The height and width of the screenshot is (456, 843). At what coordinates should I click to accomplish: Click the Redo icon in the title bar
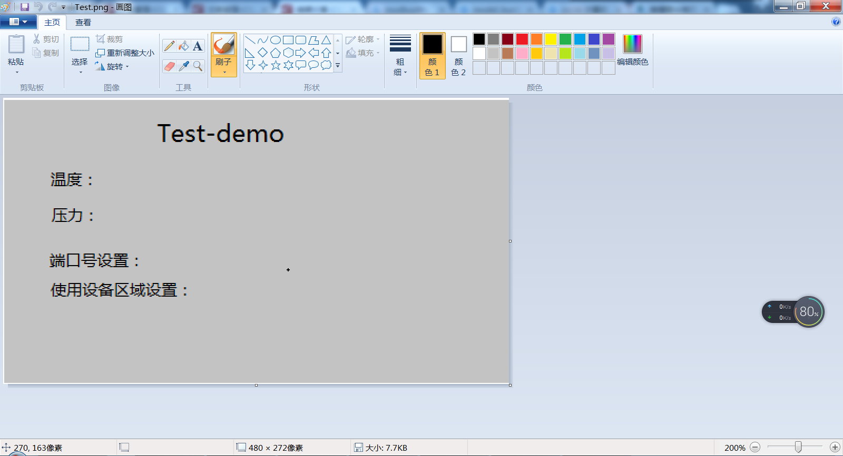point(52,7)
